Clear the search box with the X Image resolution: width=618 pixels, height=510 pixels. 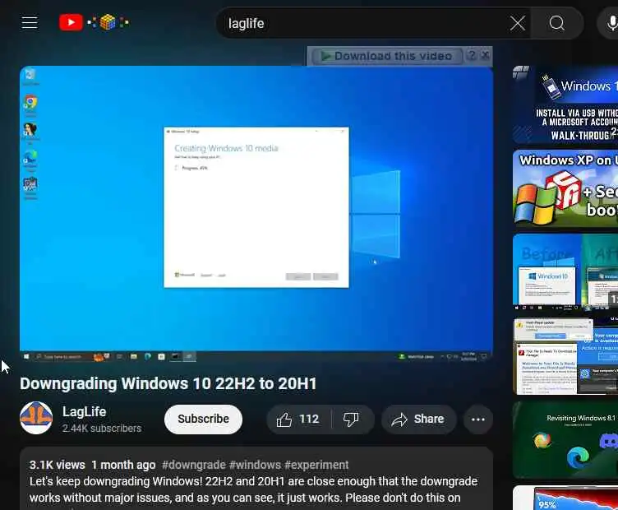click(517, 23)
